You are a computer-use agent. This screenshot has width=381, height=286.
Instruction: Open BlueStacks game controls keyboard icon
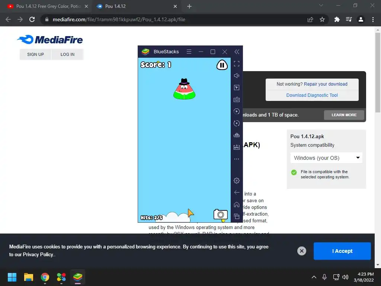coord(236,99)
